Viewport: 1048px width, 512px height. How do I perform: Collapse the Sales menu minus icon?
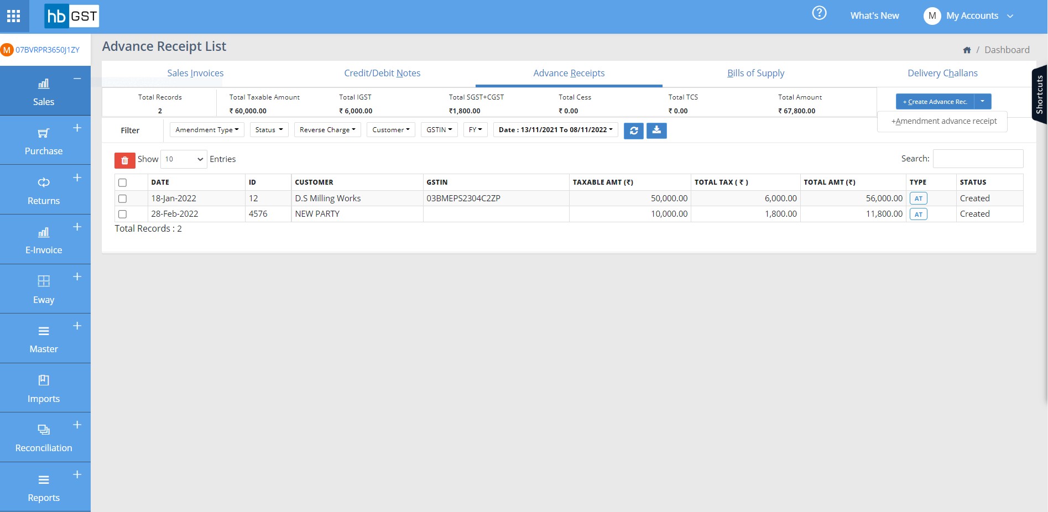(x=77, y=79)
